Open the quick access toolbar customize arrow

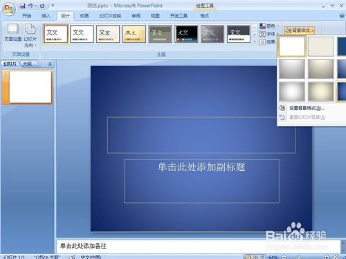(53, 6)
